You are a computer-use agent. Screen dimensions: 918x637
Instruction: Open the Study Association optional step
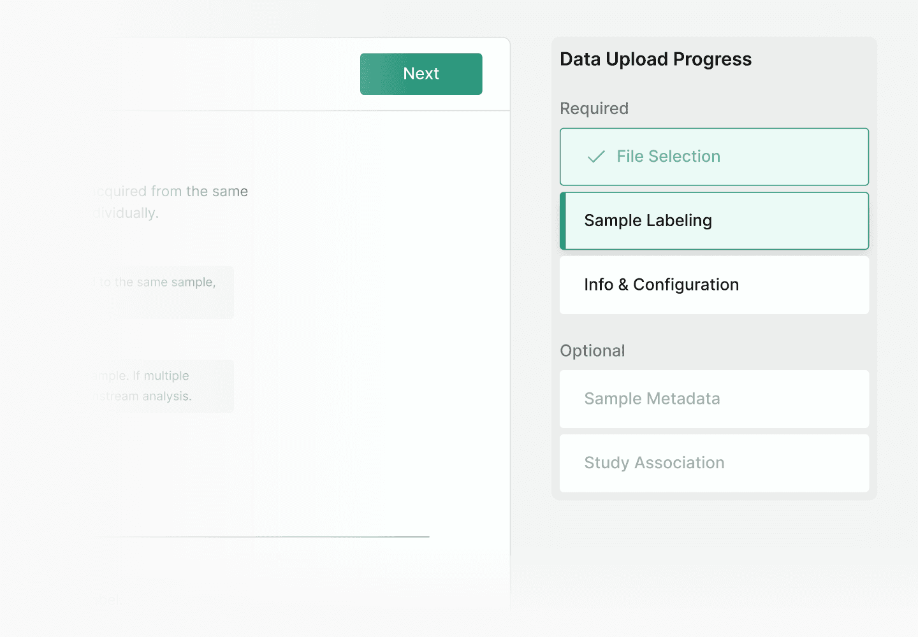coord(714,463)
